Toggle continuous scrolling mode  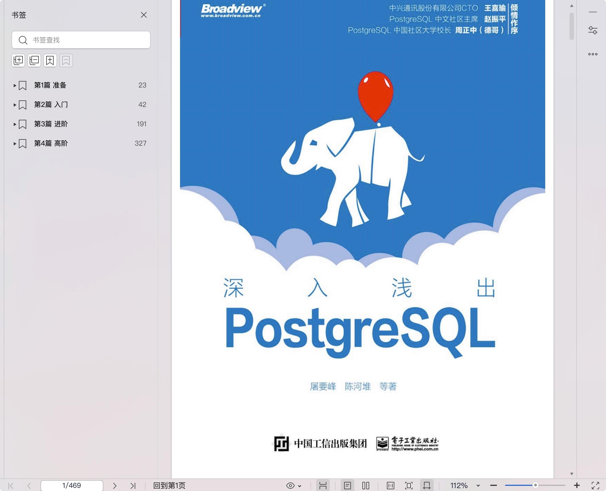point(323,485)
